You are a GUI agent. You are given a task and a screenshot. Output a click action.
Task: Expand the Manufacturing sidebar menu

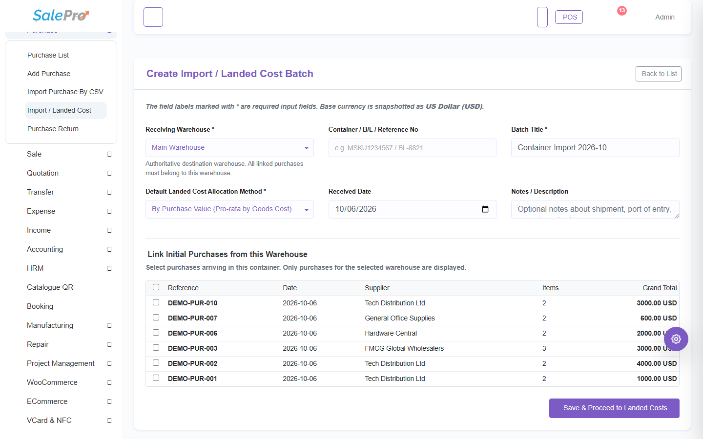pyautogui.click(x=61, y=325)
